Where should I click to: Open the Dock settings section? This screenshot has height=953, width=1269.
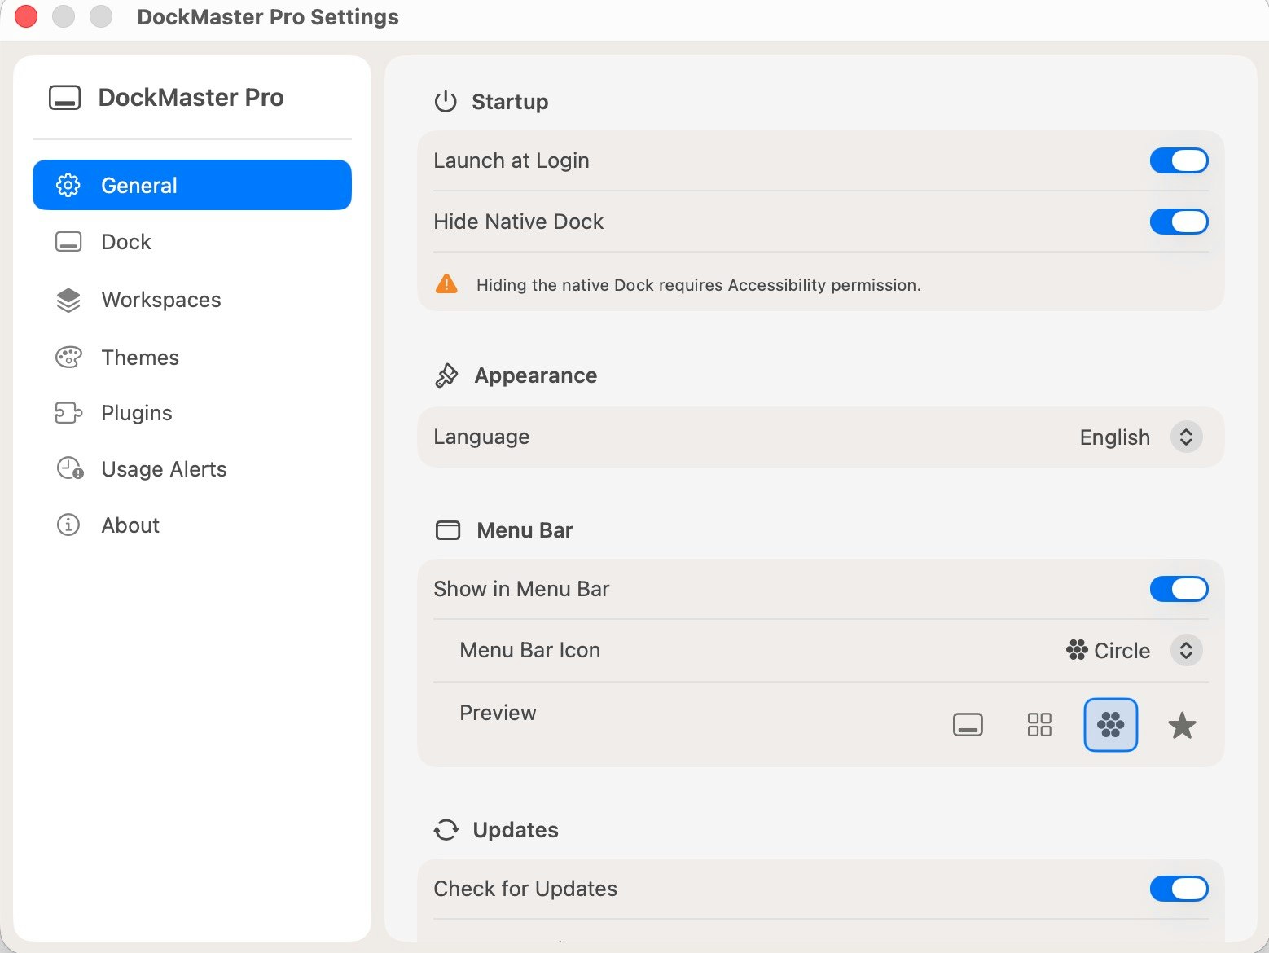click(x=192, y=242)
